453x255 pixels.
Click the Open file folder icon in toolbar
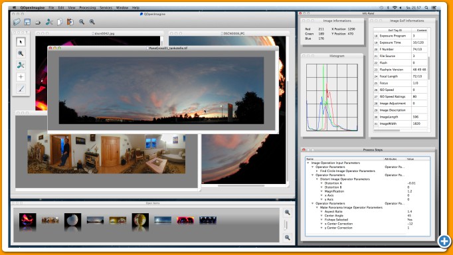[x=17, y=22]
